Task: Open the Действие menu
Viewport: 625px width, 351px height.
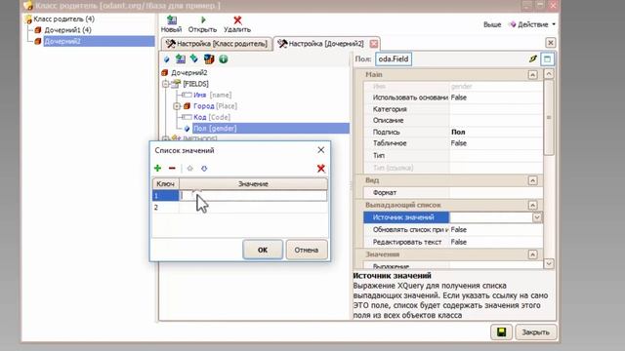Action: [x=532, y=24]
